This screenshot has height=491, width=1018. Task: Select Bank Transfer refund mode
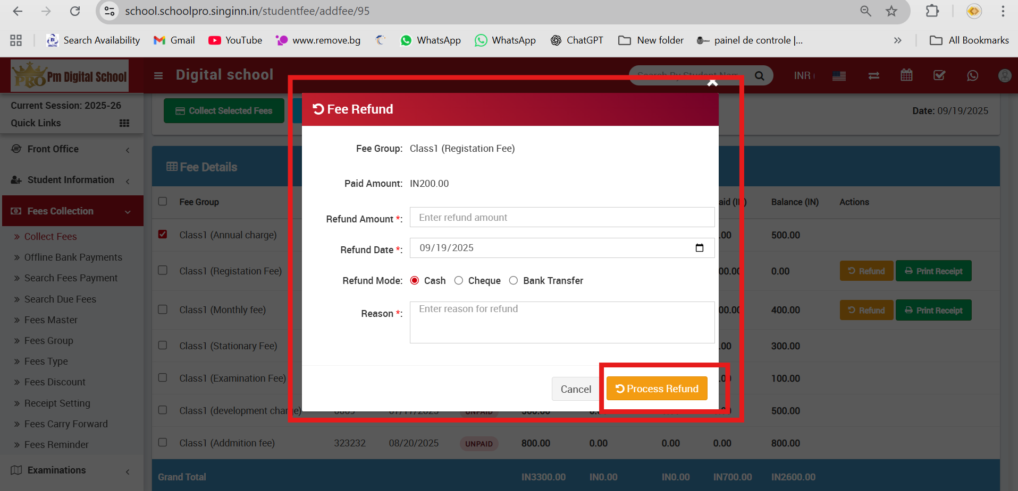(514, 280)
